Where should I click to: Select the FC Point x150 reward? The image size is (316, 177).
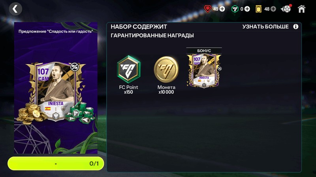128,75
